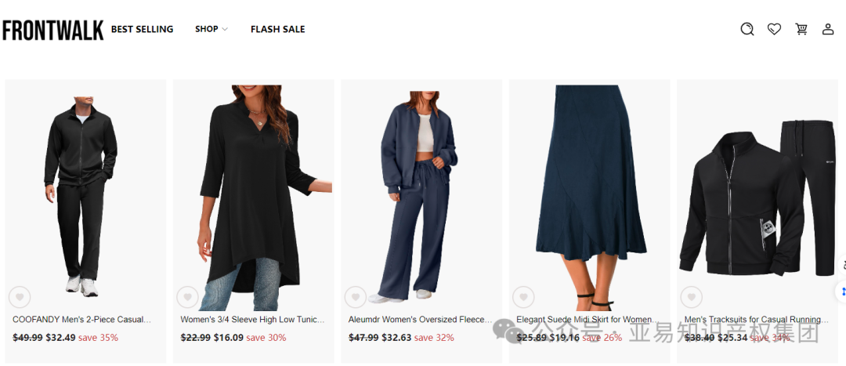846x366 pixels.
Task: Favorite the COOFANDY Men's 2-Piece set
Action: click(x=20, y=297)
